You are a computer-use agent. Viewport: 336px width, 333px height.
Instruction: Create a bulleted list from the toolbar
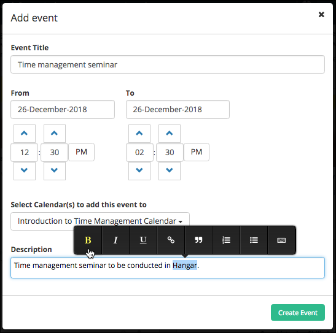coord(254,240)
